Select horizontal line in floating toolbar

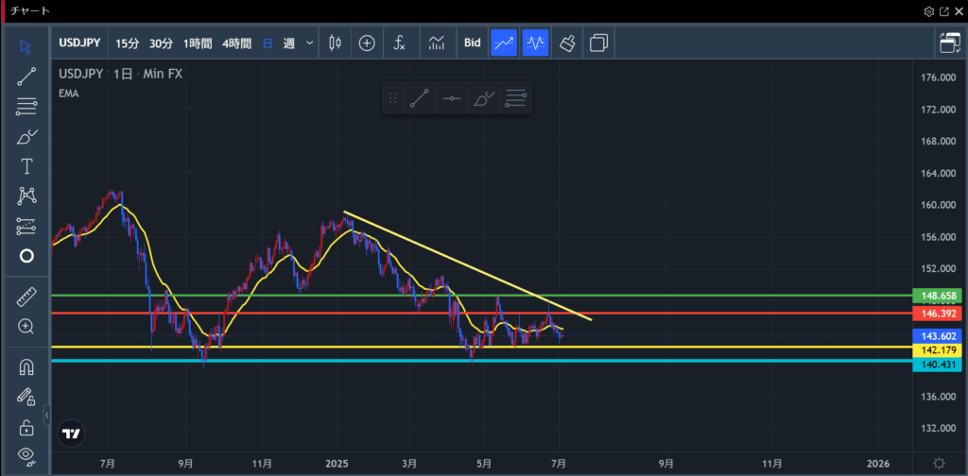point(451,98)
